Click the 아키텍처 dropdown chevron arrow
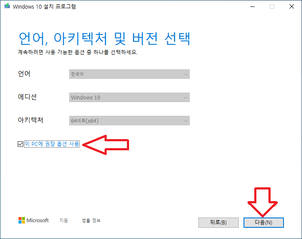The height and width of the screenshot is (239, 302). coord(185,121)
